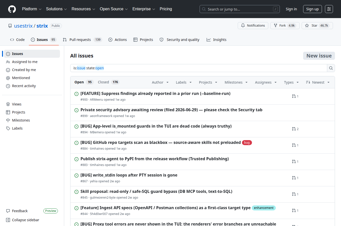Show Open issues (95)
Image resolution: width=341 pixels, height=226 pixels.
84,82
